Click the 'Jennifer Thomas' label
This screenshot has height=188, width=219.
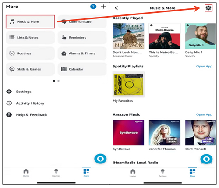[162, 149]
